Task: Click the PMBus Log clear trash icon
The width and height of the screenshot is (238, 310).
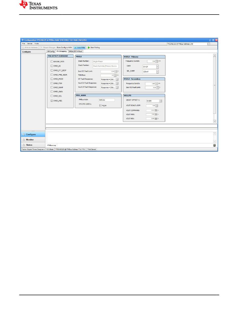Action: 214,145
